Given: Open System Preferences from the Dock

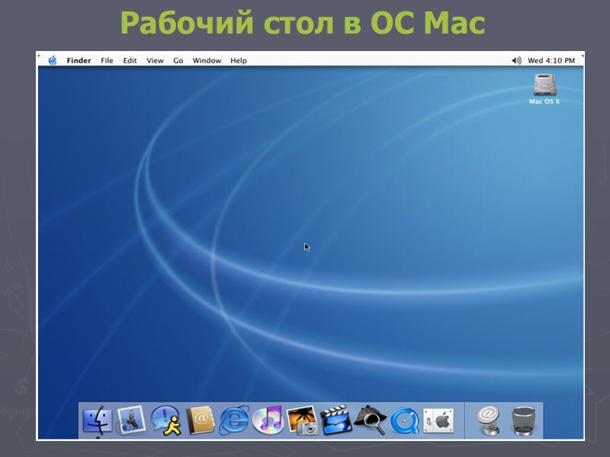Looking at the screenshot, I should click(x=439, y=420).
